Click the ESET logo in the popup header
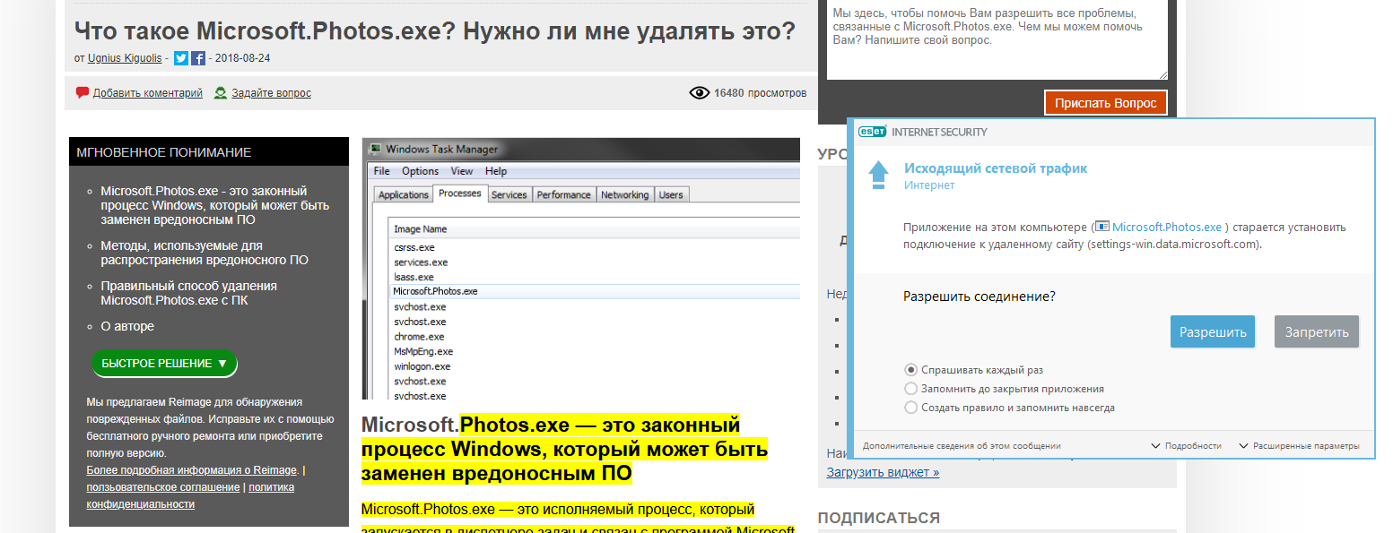This screenshot has width=1393, height=533. point(873,132)
